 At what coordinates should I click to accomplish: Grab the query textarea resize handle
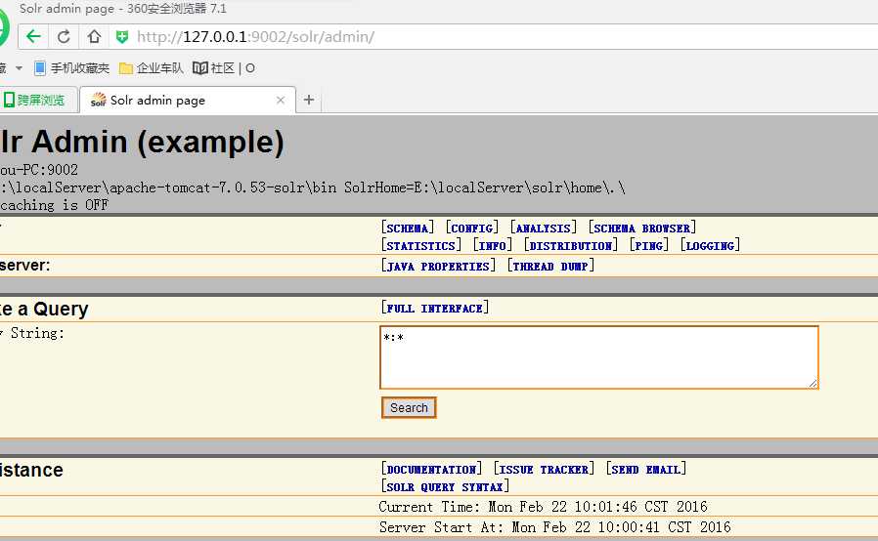(x=813, y=383)
